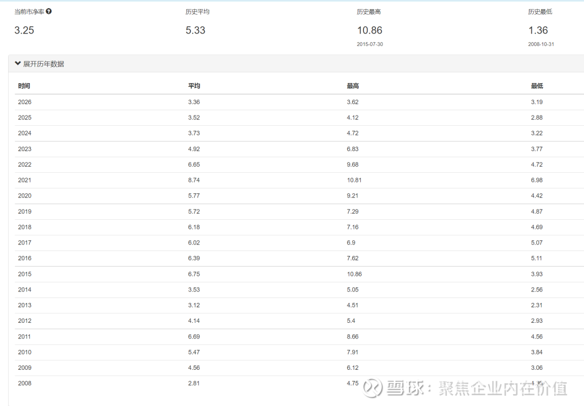
Task: Click the 时间 column header
Action: point(24,86)
